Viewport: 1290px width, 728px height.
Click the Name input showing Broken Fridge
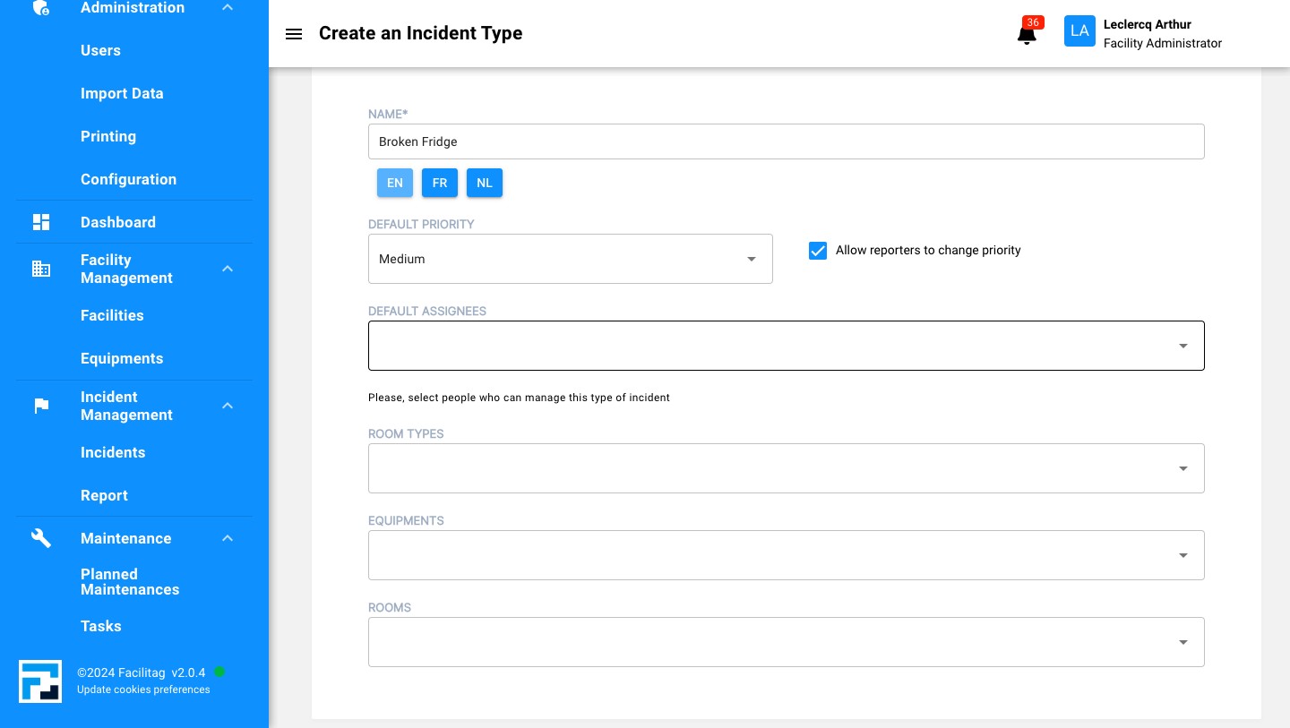pos(787,141)
